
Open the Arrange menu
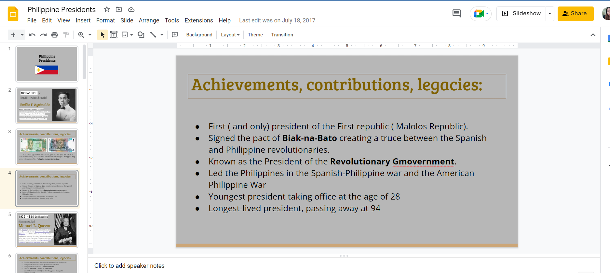[x=149, y=20]
